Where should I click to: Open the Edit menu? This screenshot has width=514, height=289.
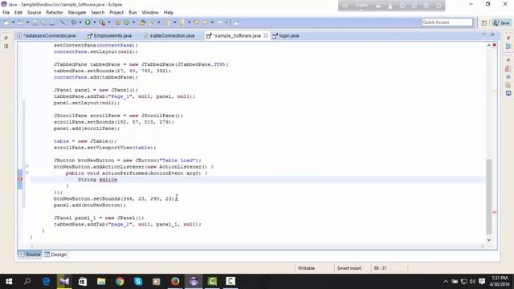[18, 13]
